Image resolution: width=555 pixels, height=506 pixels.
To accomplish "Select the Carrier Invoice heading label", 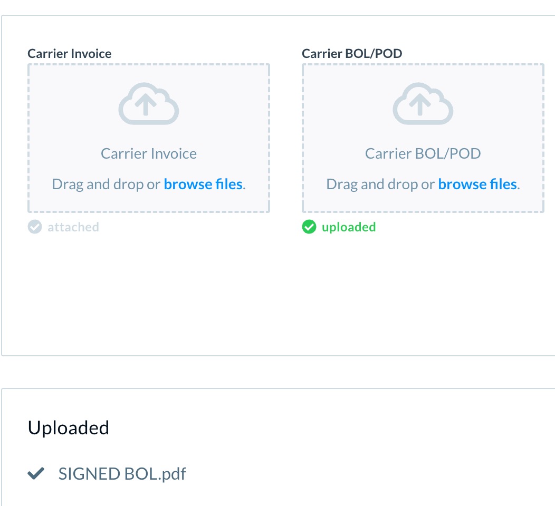I will pyautogui.click(x=70, y=53).
